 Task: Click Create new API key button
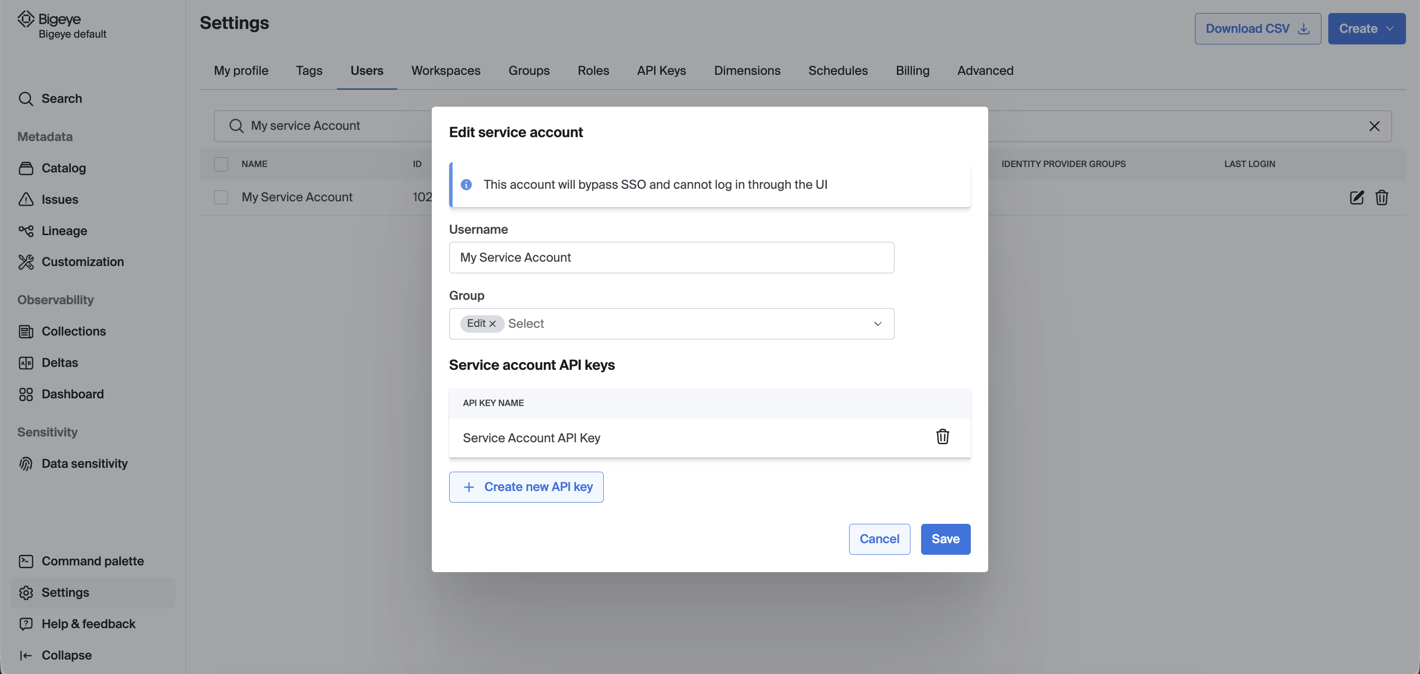coord(526,487)
